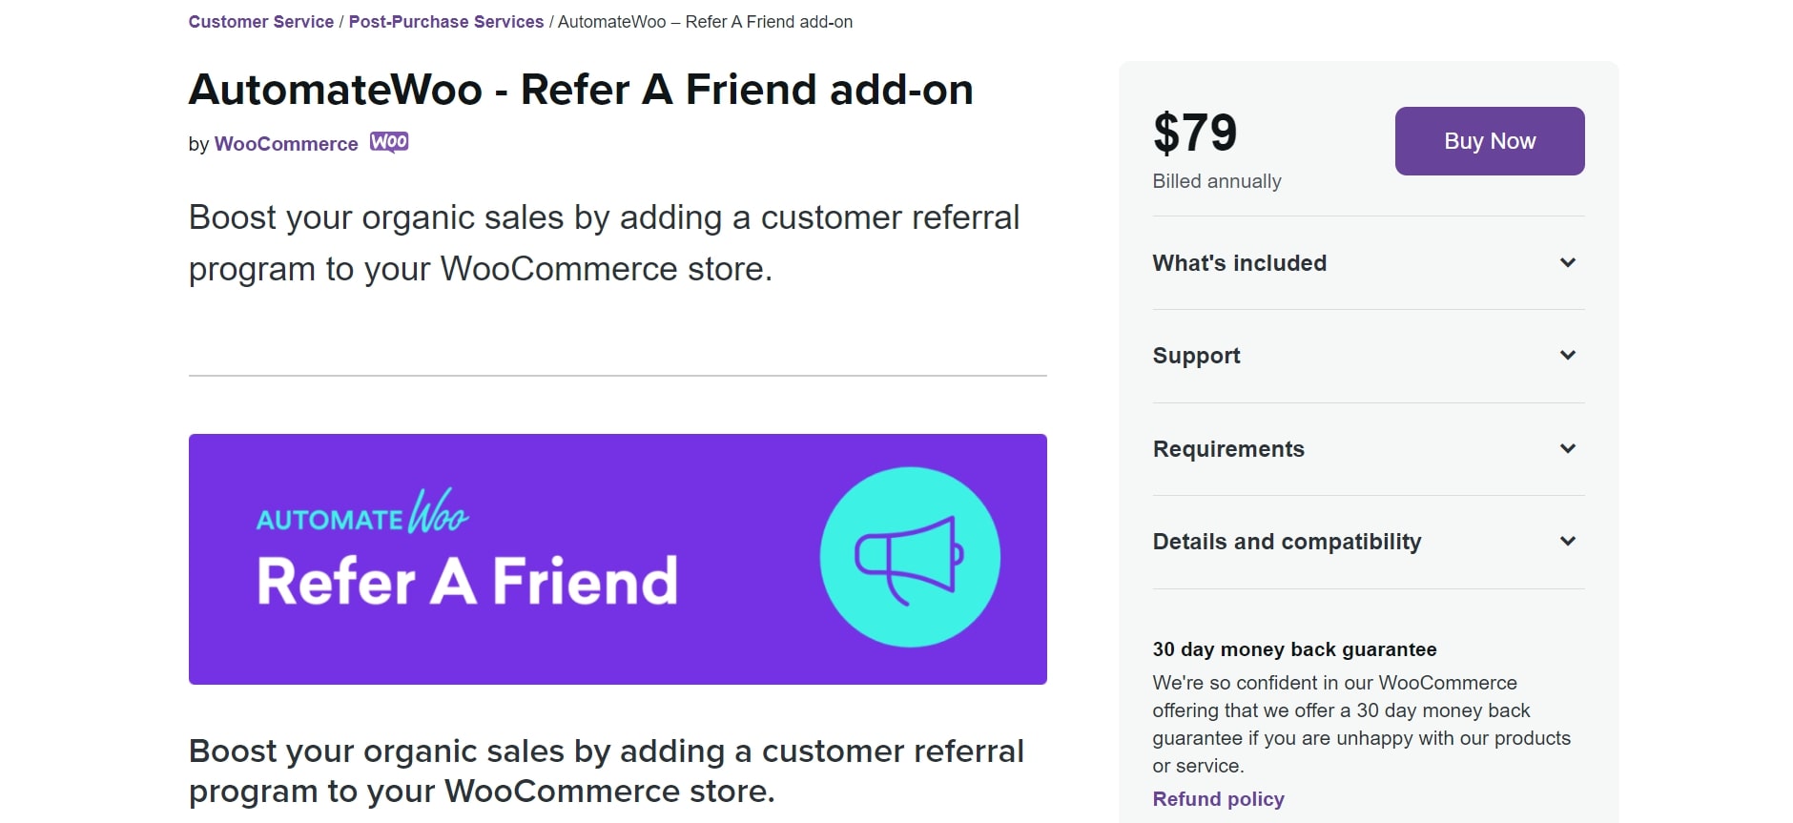Viewport: 1793px width, 823px height.
Task: Open the Post-Purchase Services breadcrumb
Action: (446, 22)
